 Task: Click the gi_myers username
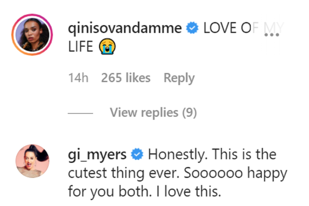tap(97, 155)
